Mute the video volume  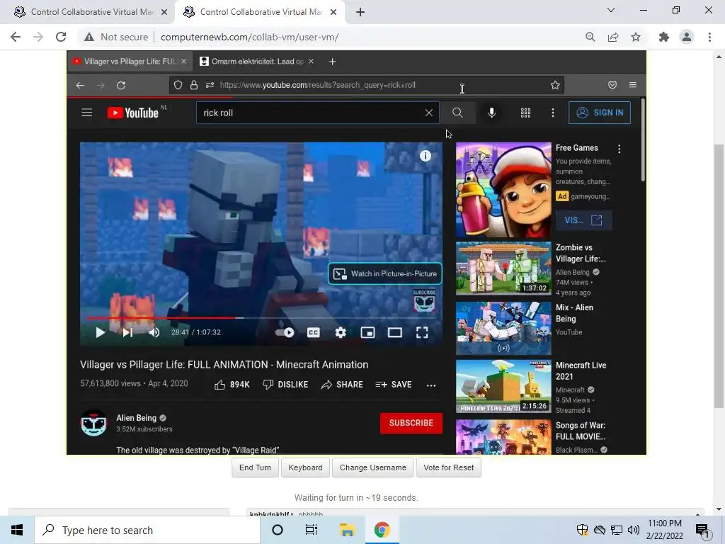pyautogui.click(x=154, y=333)
